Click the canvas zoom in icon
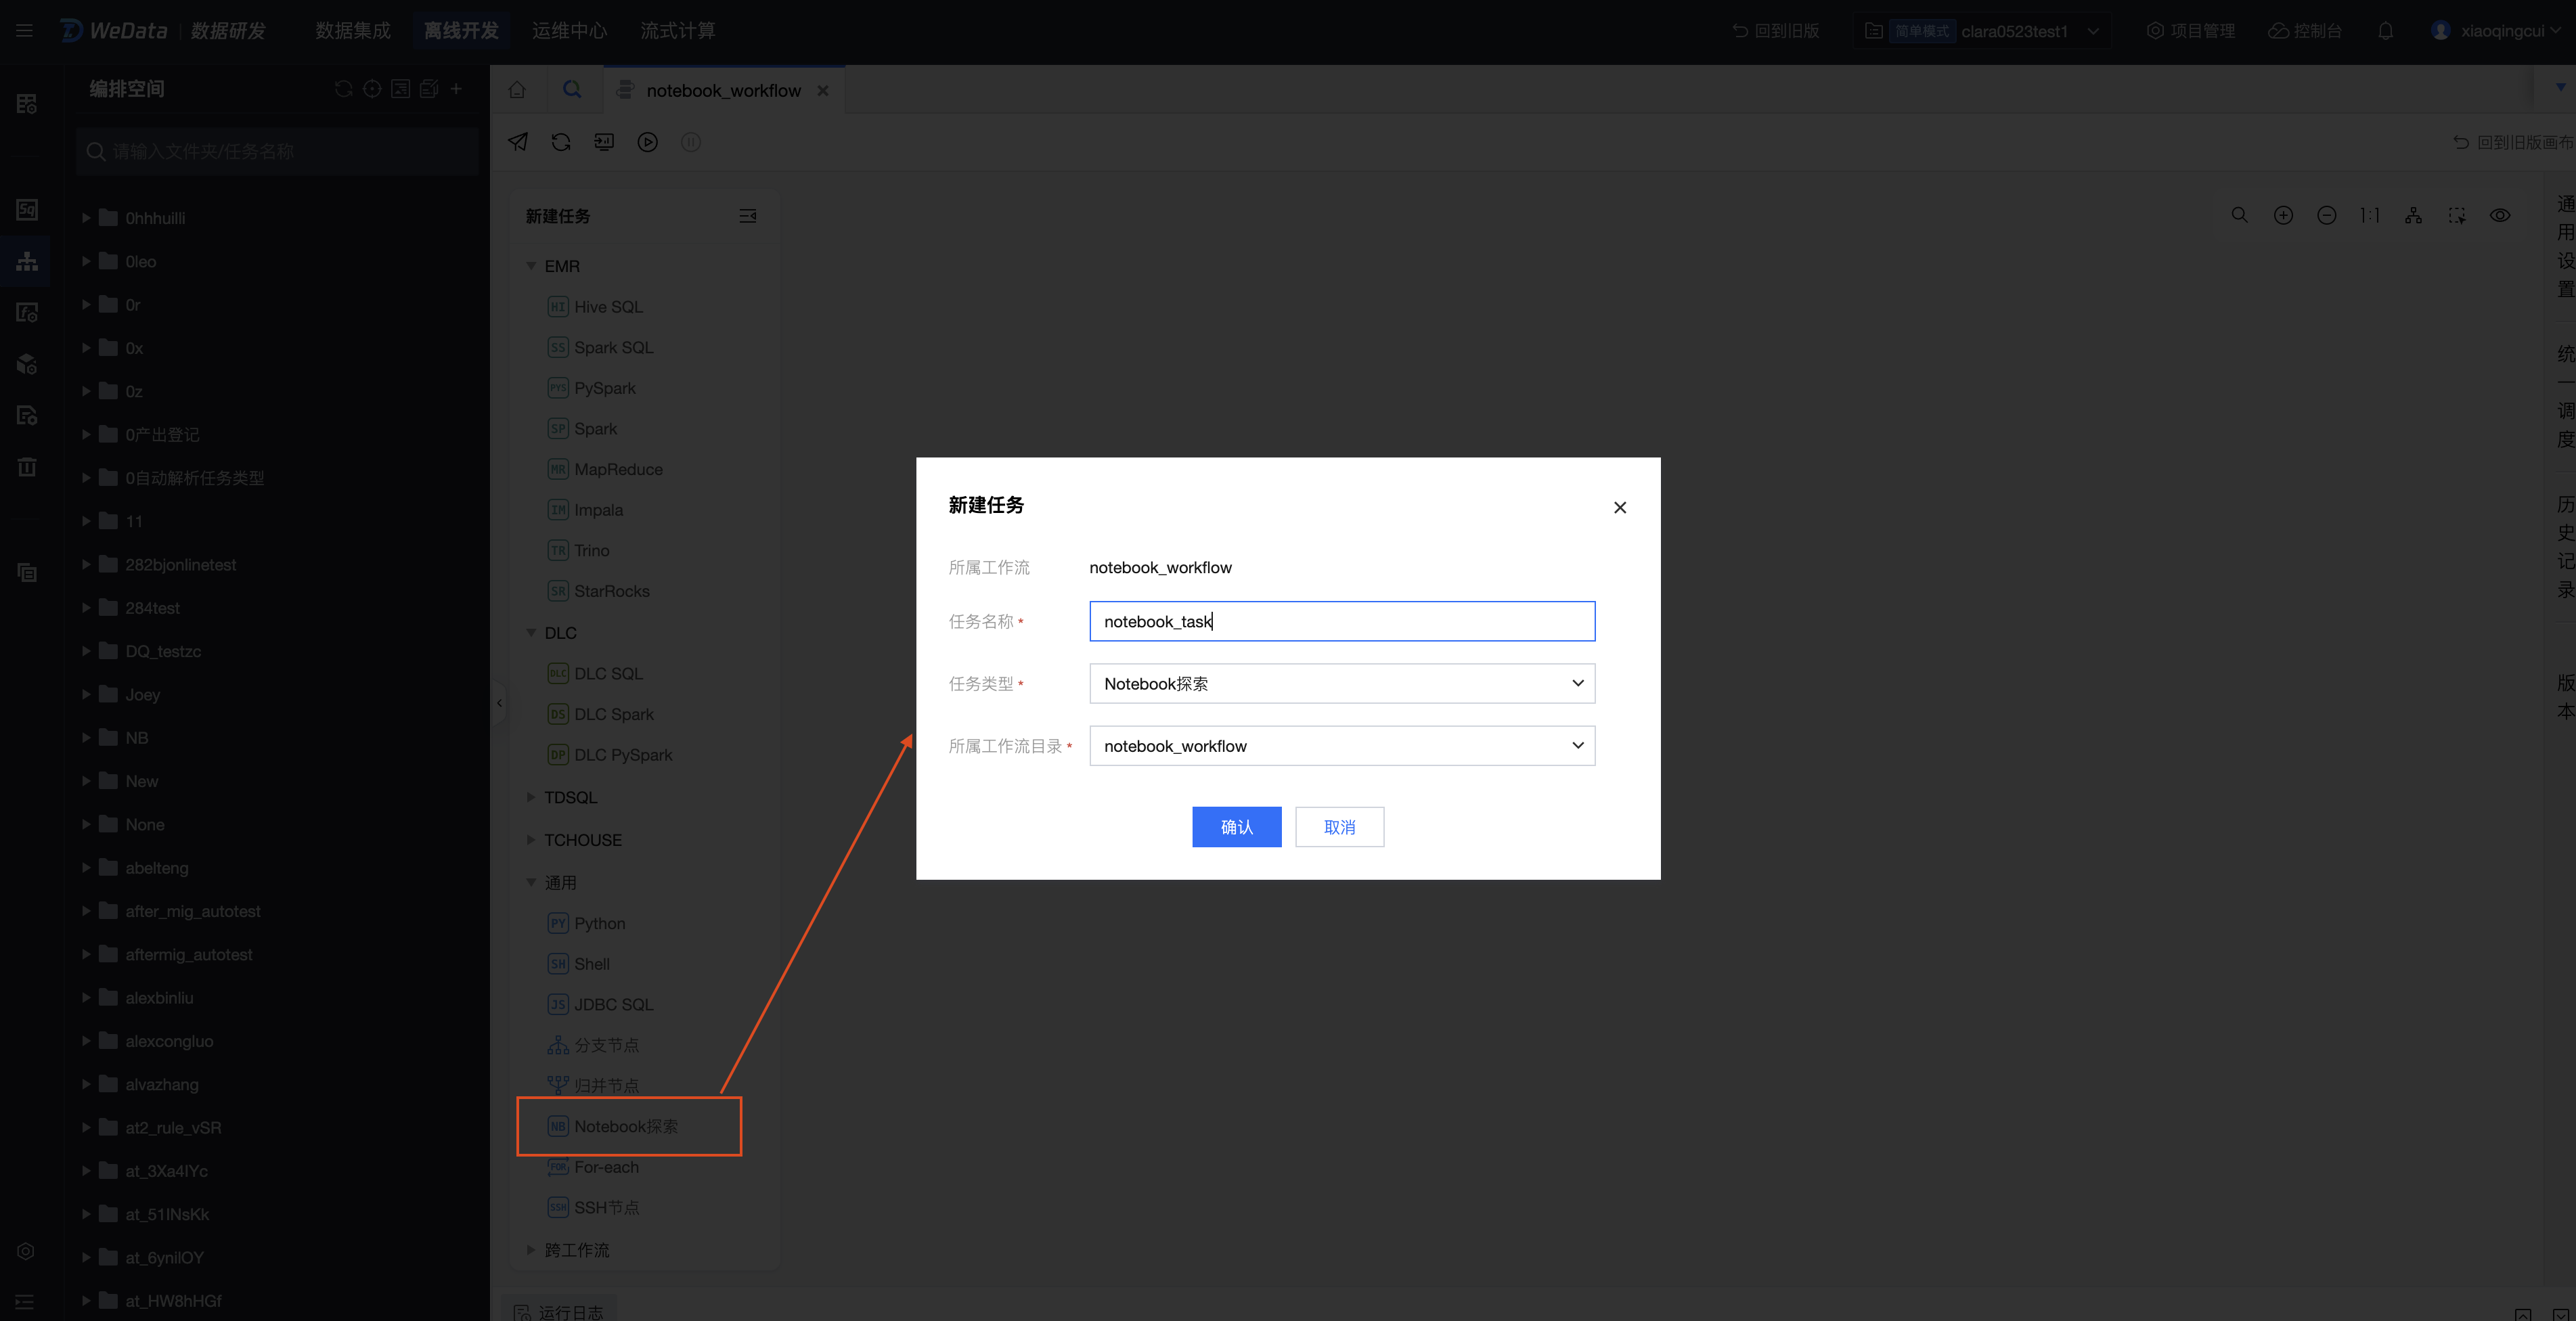The width and height of the screenshot is (2576, 1321). pos(2283,215)
